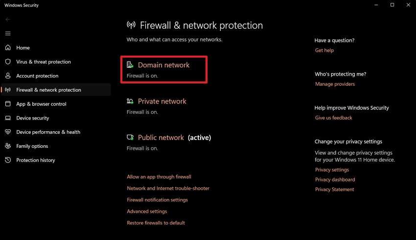
Task: Open Domain network firewall settings
Action: click(163, 65)
